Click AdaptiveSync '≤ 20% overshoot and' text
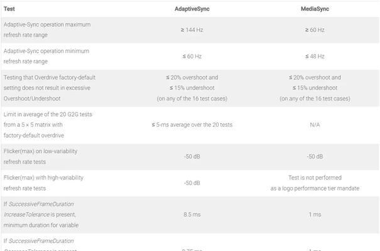The image size is (380, 251). [x=192, y=77]
